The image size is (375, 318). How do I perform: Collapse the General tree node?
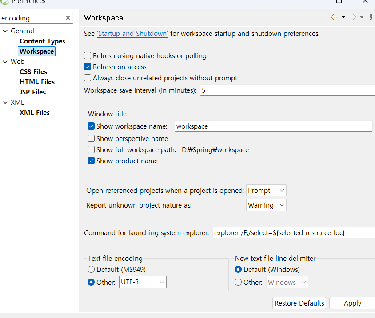[x=5, y=31]
